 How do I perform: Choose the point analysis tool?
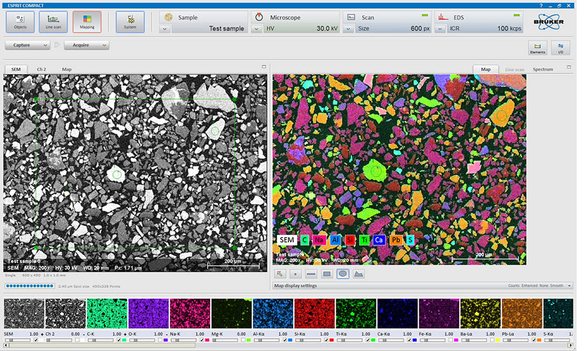pos(296,274)
